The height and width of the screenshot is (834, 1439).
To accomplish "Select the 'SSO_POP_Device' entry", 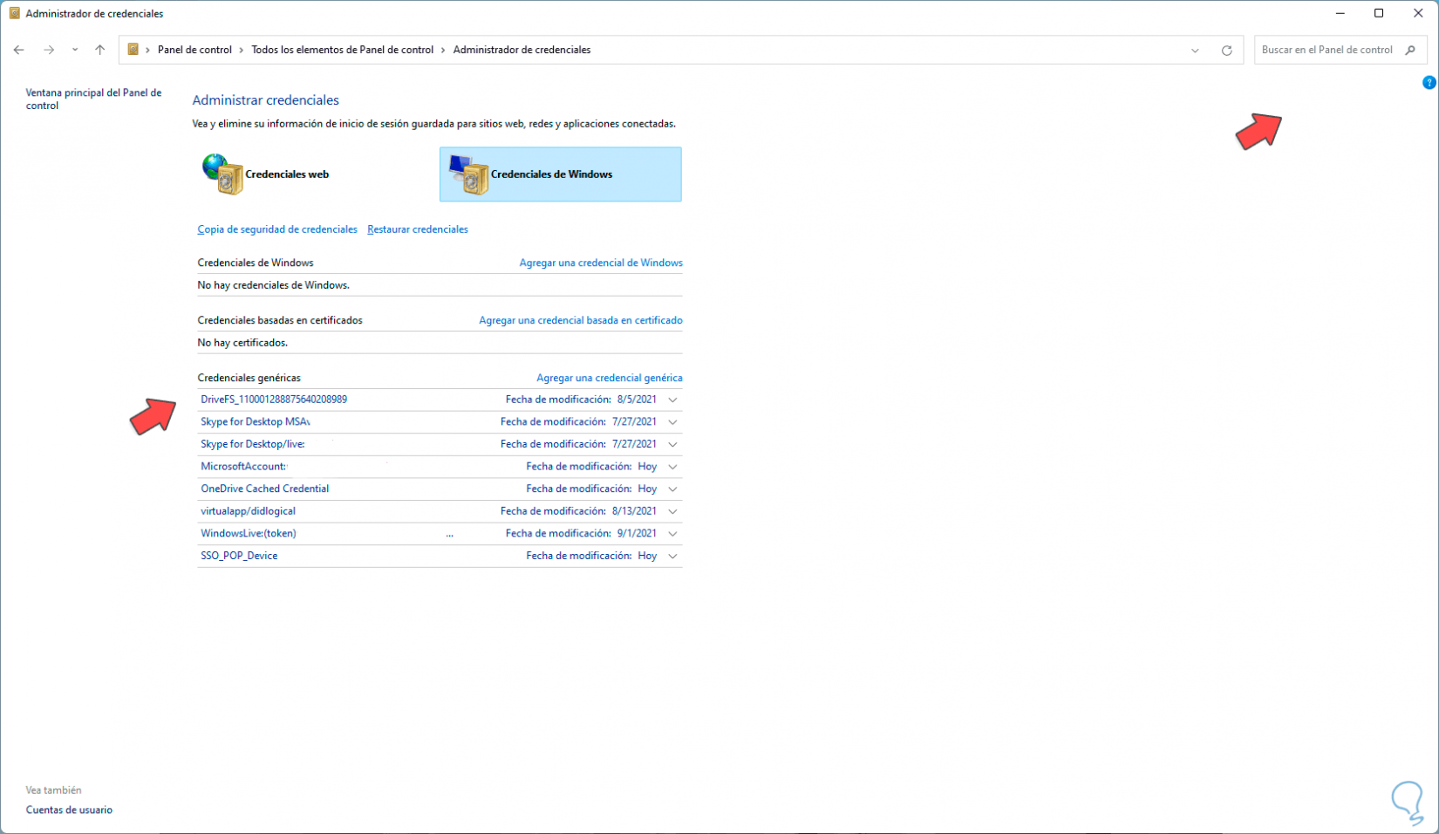I will click(x=239, y=556).
